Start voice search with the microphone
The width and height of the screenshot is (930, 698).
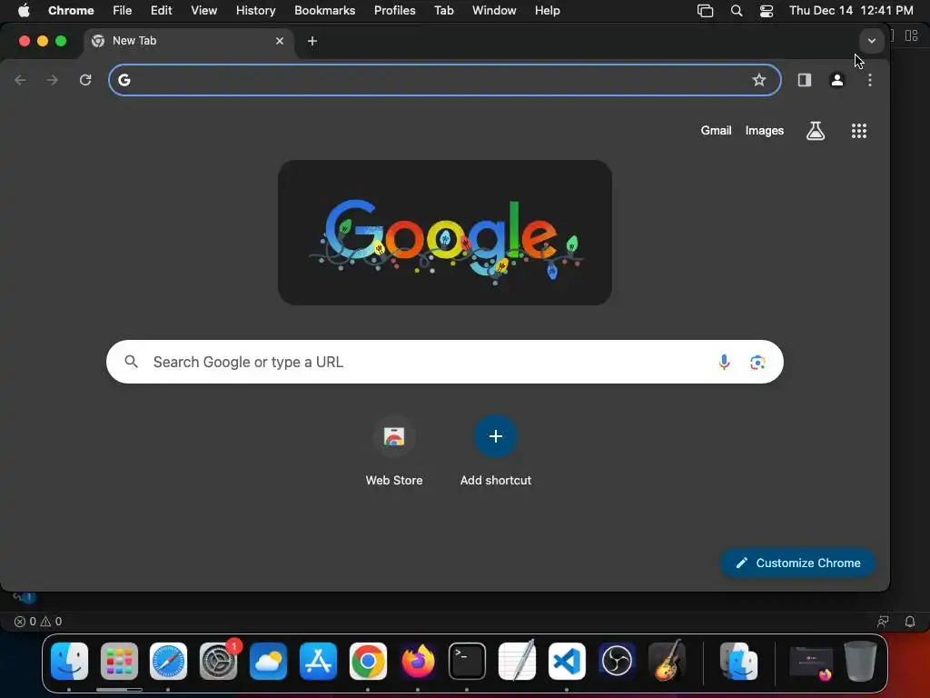(x=724, y=362)
